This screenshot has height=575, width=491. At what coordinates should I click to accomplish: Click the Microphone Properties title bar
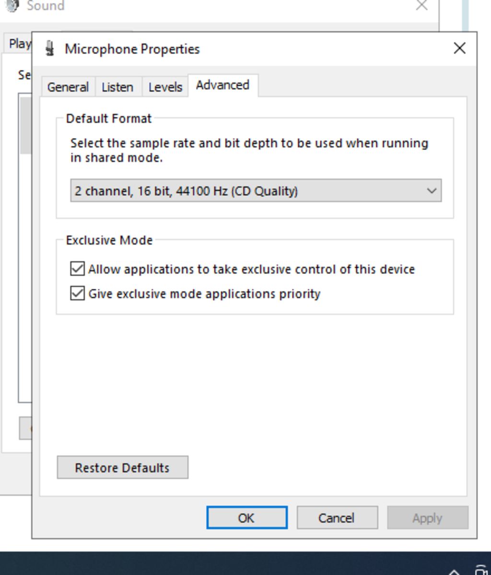288,48
